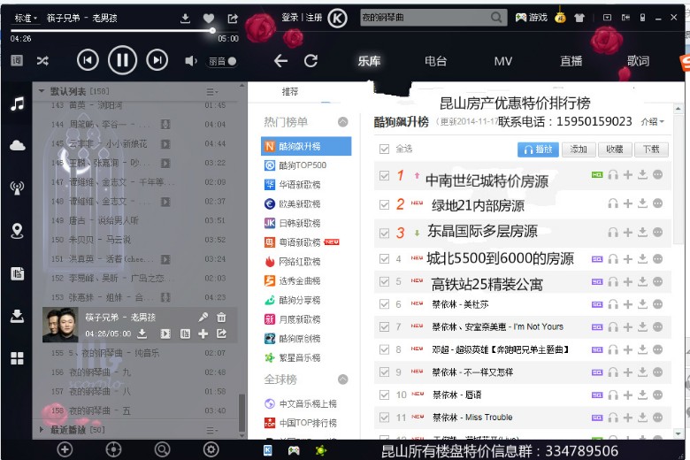Screen dimensions: 690x460
Task: Click the add circle icon in bottom toolbar
Action: click(x=65, y=449)
